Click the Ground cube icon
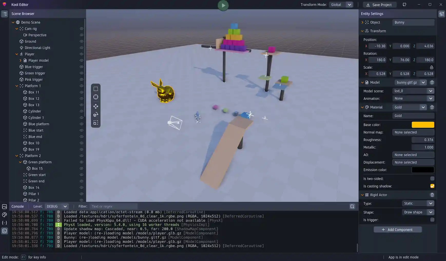 coord(22,41)
